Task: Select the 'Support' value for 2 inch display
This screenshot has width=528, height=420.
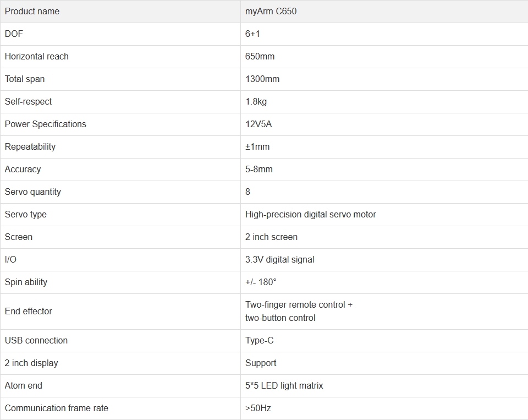Action: tap(261, 363)
